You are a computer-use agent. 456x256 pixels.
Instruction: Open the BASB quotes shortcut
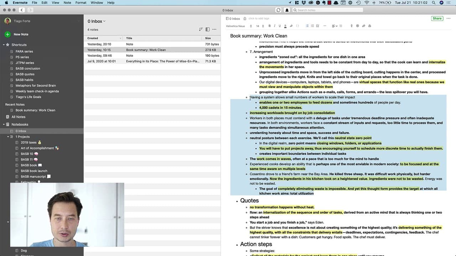(x=25, y=74)
